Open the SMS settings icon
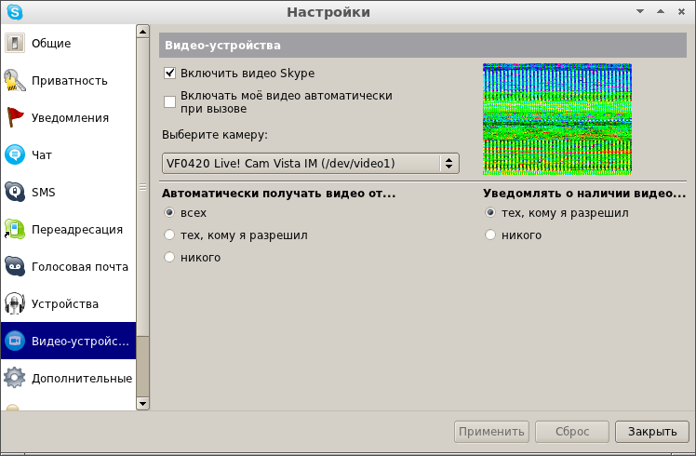The image size is (696, 456). click(15, 193)
